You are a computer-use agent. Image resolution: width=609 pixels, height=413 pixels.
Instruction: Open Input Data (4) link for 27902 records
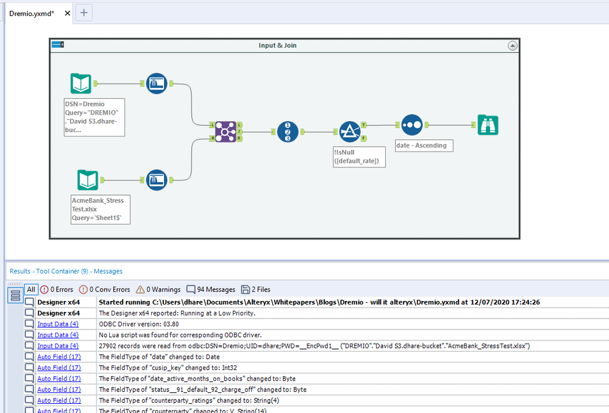point(58,346)
